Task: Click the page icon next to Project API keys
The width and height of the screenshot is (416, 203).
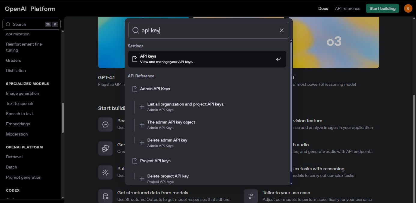Action: (x=135, y=161)
